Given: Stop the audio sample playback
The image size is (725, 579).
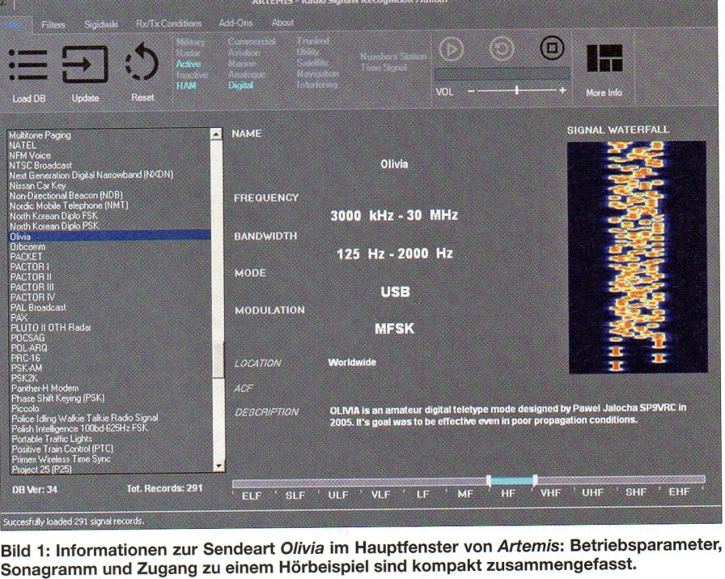Looking at the screenshot, I should point(552,49).
